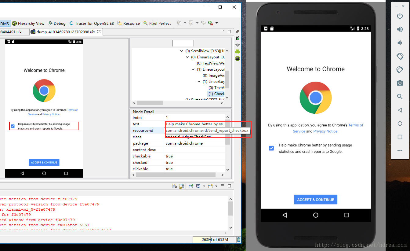
Task: Click the hierarchy tree horizontal scrollbar thumb
Action: click(150, 103)
